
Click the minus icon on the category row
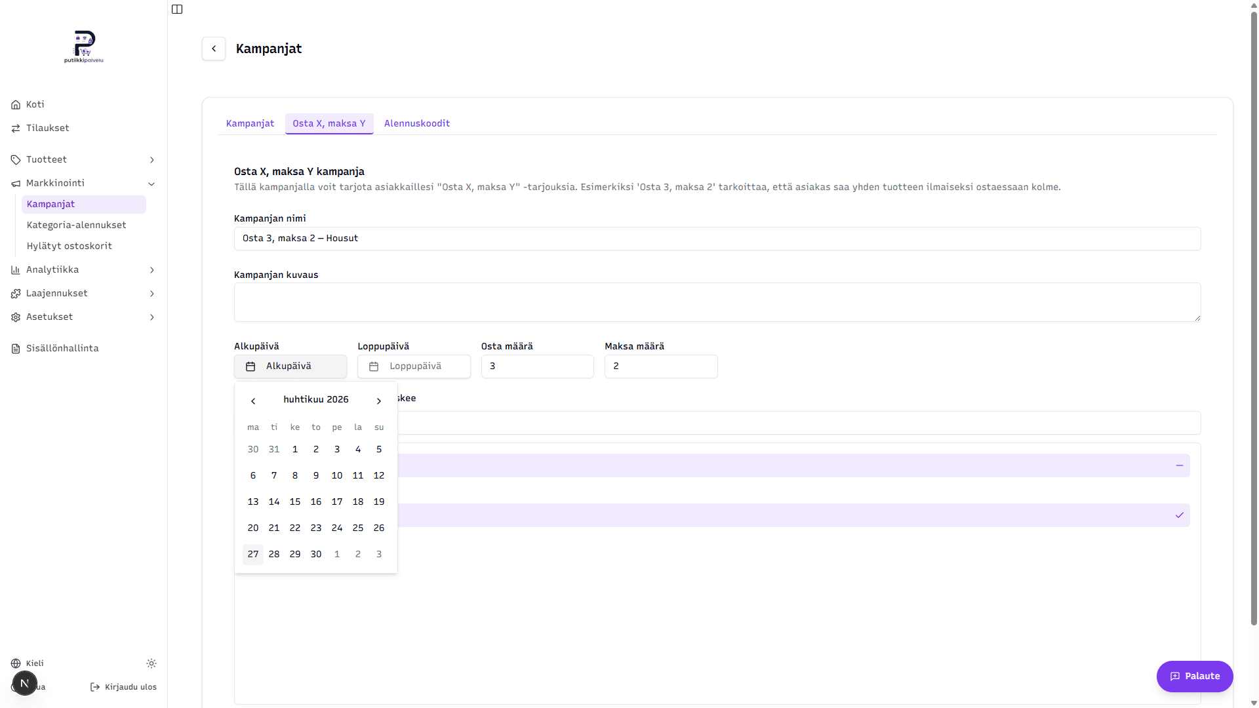tap(1180, 465)
